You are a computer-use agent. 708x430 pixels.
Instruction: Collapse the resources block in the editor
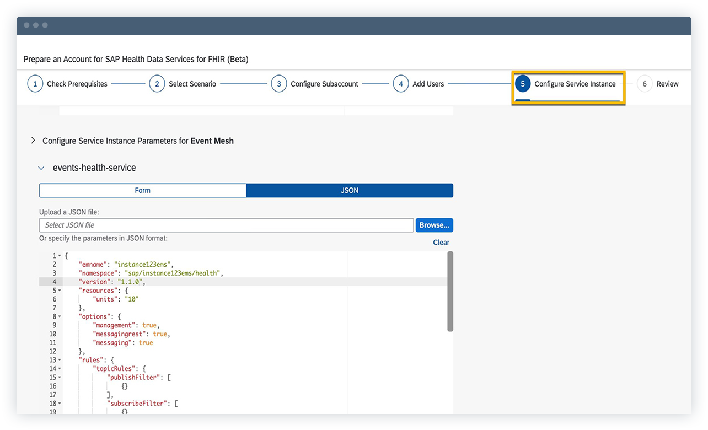(58, 290)
